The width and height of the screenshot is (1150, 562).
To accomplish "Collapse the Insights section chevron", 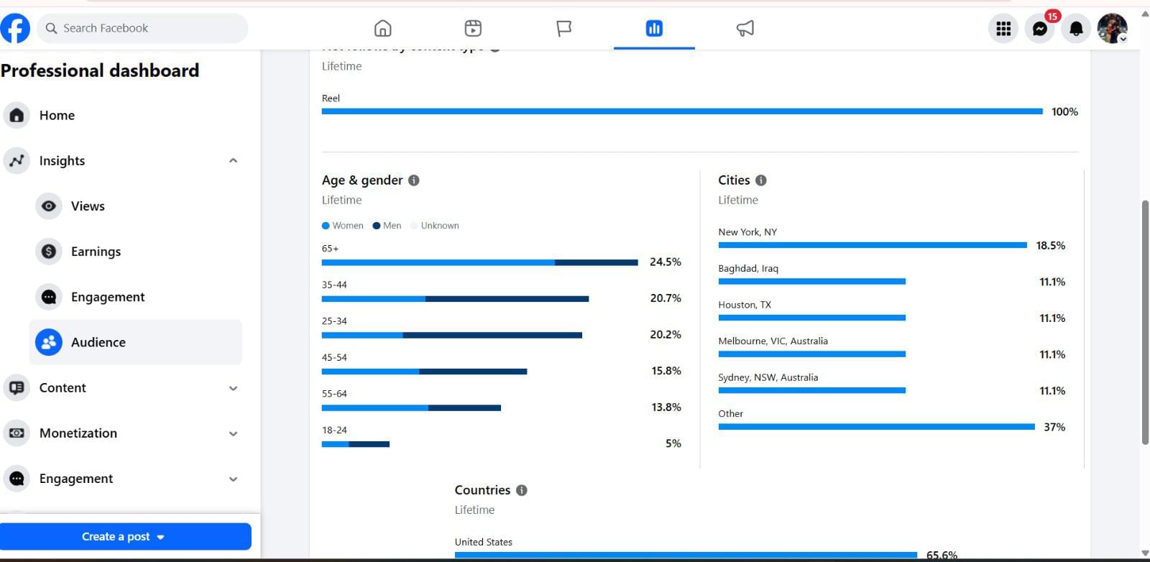I will click(x=233, y=160).
